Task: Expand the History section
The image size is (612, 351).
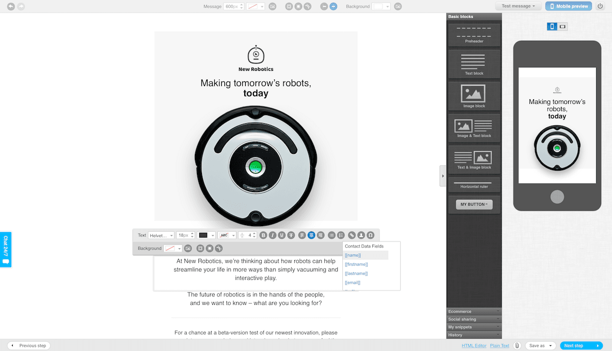Action: click(474, 335)
